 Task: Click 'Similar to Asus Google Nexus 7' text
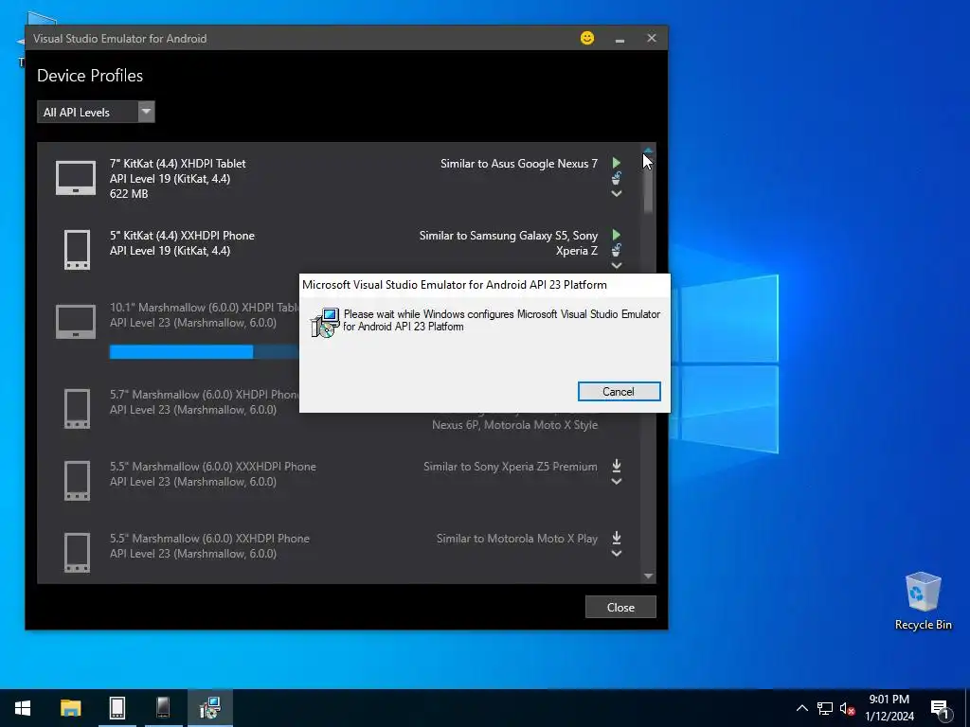click(519, 163)
